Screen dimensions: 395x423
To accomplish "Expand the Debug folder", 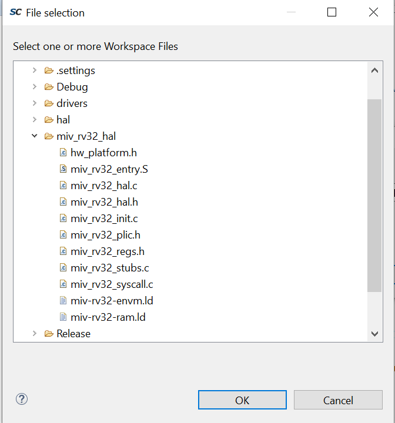I will pyautogui.click(x=35, y=87).
